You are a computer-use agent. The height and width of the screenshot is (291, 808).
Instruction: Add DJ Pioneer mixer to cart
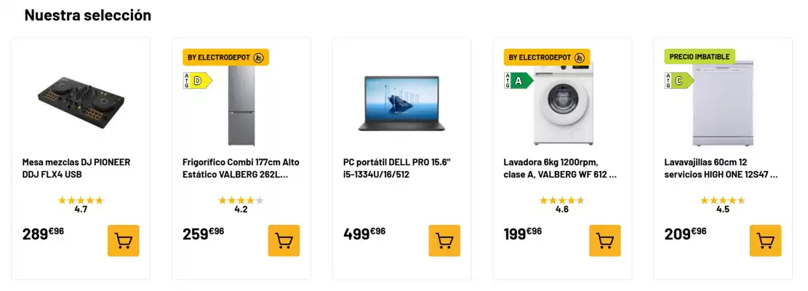(123, 241)
